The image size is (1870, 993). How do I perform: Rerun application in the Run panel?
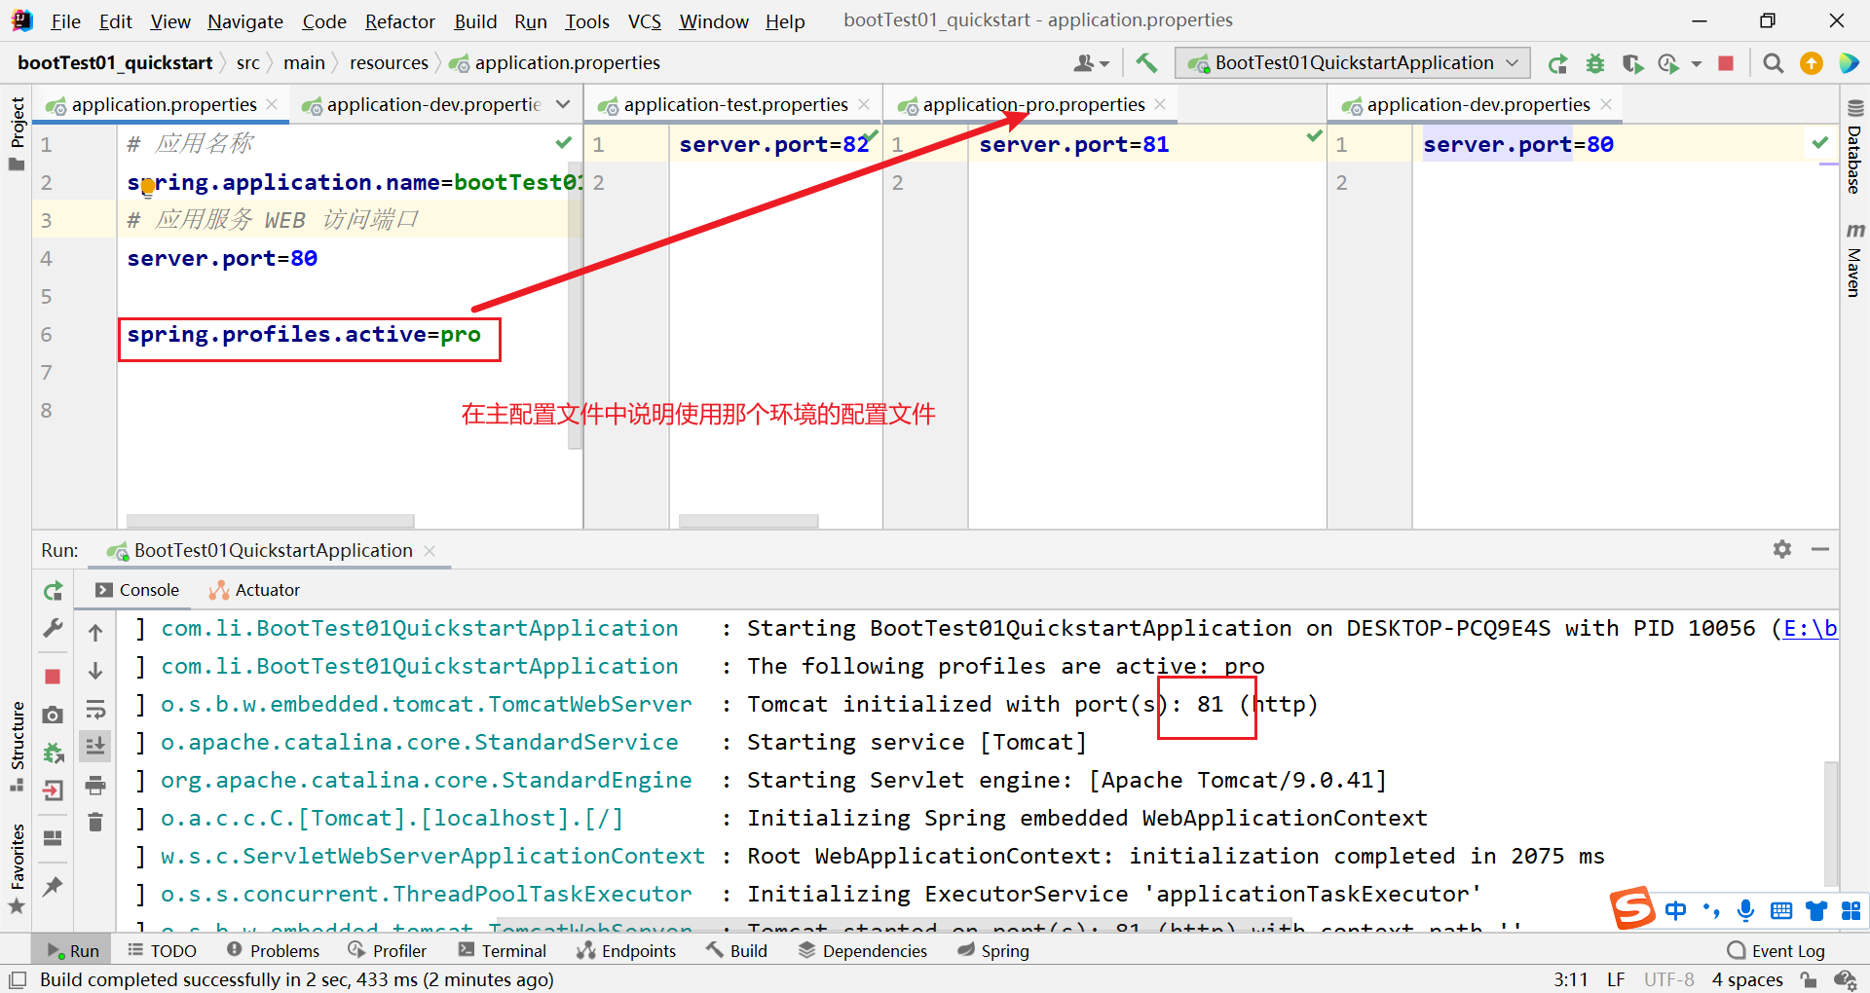pos(54,591)
